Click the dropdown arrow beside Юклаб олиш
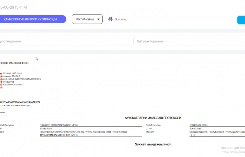 click(x=98, y=19)
